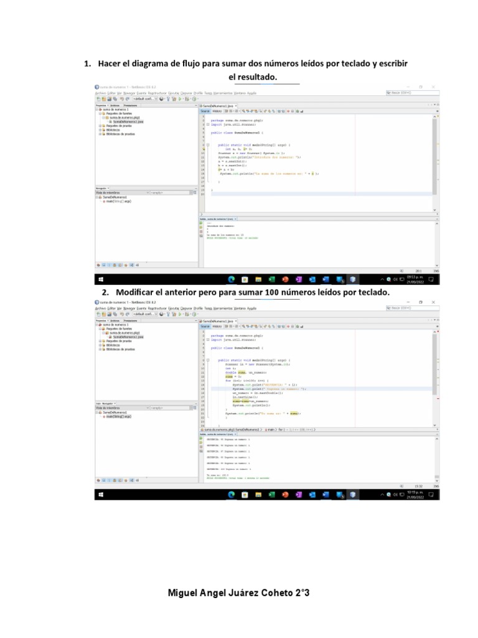Open File Explorer icon in exercise 2 taskbar
478x638 pixels.
point(258,494)
